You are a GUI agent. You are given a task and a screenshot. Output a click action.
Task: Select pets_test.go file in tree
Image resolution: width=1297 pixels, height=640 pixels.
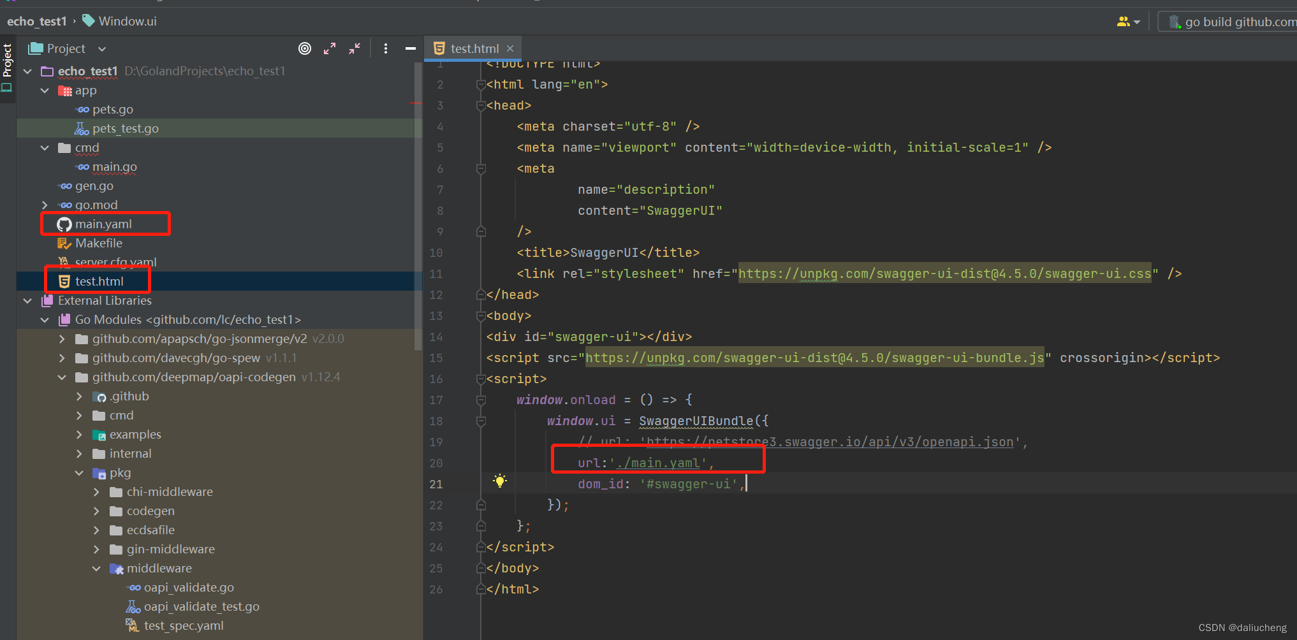126,129
